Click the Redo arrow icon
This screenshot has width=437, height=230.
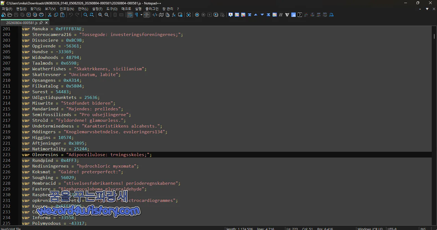[x=77, y=15]
